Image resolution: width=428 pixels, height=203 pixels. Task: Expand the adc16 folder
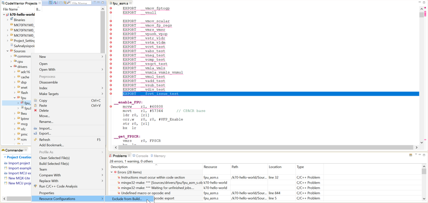coord(15,72)
